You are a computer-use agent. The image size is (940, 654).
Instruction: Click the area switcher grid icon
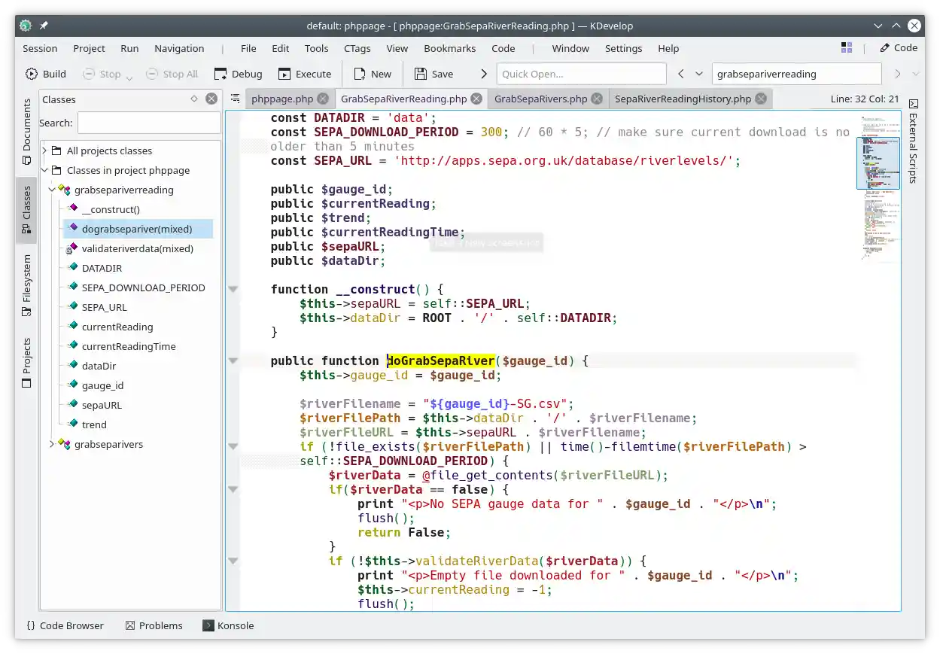coord(846,47)
